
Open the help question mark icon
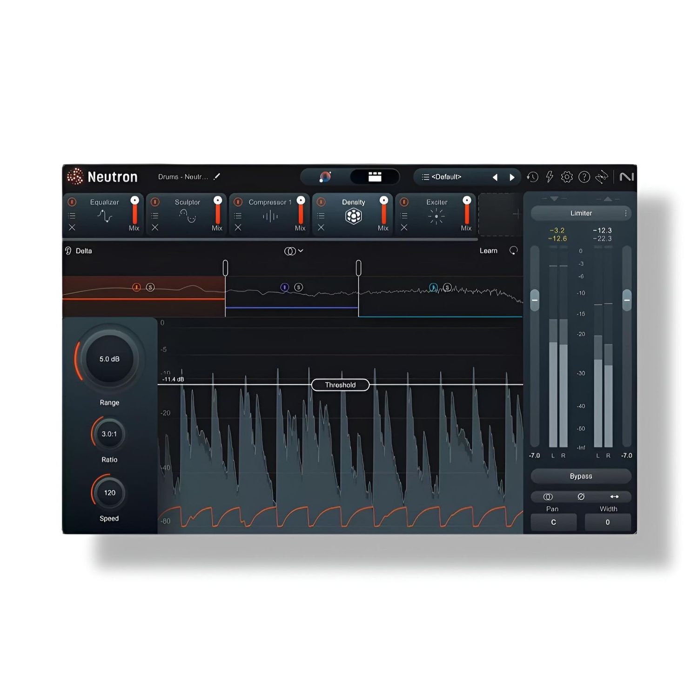[584, 177]
